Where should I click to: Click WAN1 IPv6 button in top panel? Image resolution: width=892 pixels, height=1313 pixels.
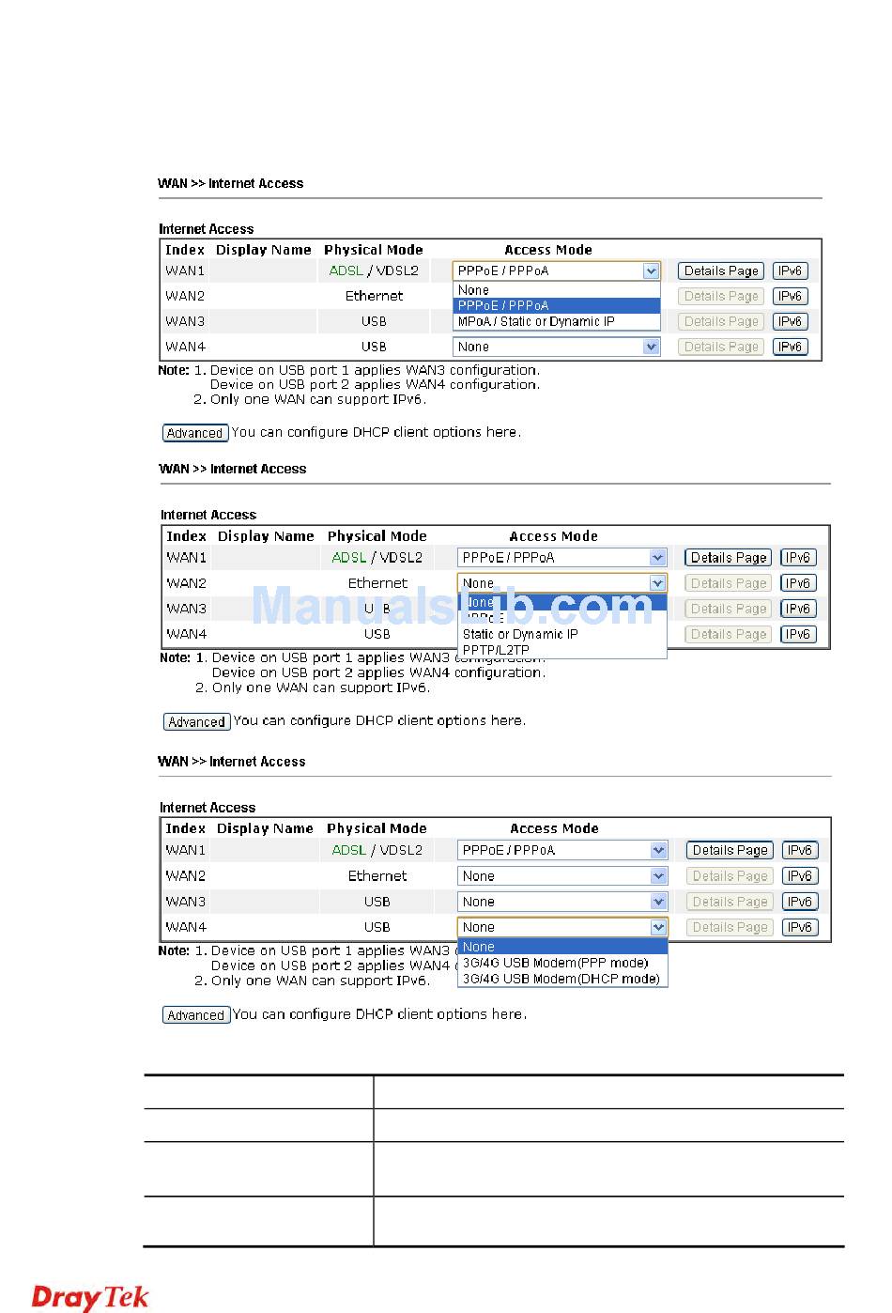click(791, 270)
